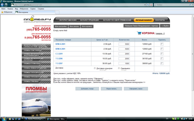This screenshot has height=121, width=194.
Task: Click the page vertical scrollbar thumb
Action: [x=192, y=54]
